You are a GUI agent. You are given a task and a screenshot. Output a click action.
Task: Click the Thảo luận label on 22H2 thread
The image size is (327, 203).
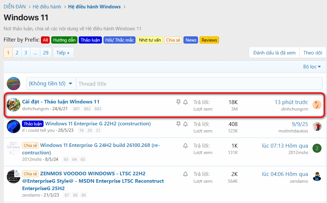(33, 124)
